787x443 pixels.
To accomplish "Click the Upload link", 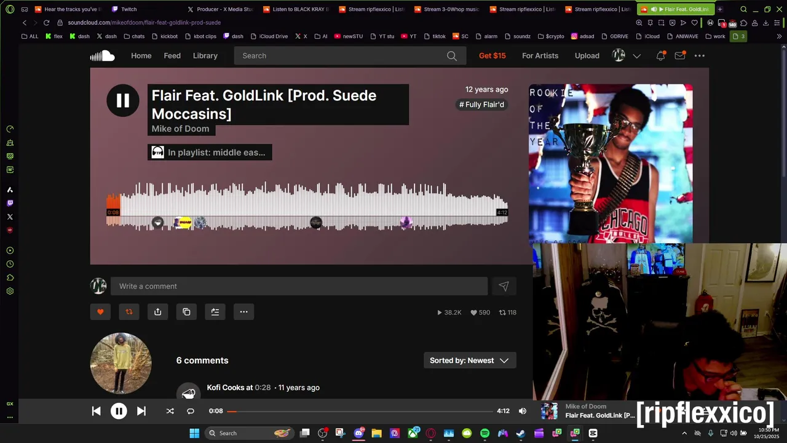I will point(587,55).
